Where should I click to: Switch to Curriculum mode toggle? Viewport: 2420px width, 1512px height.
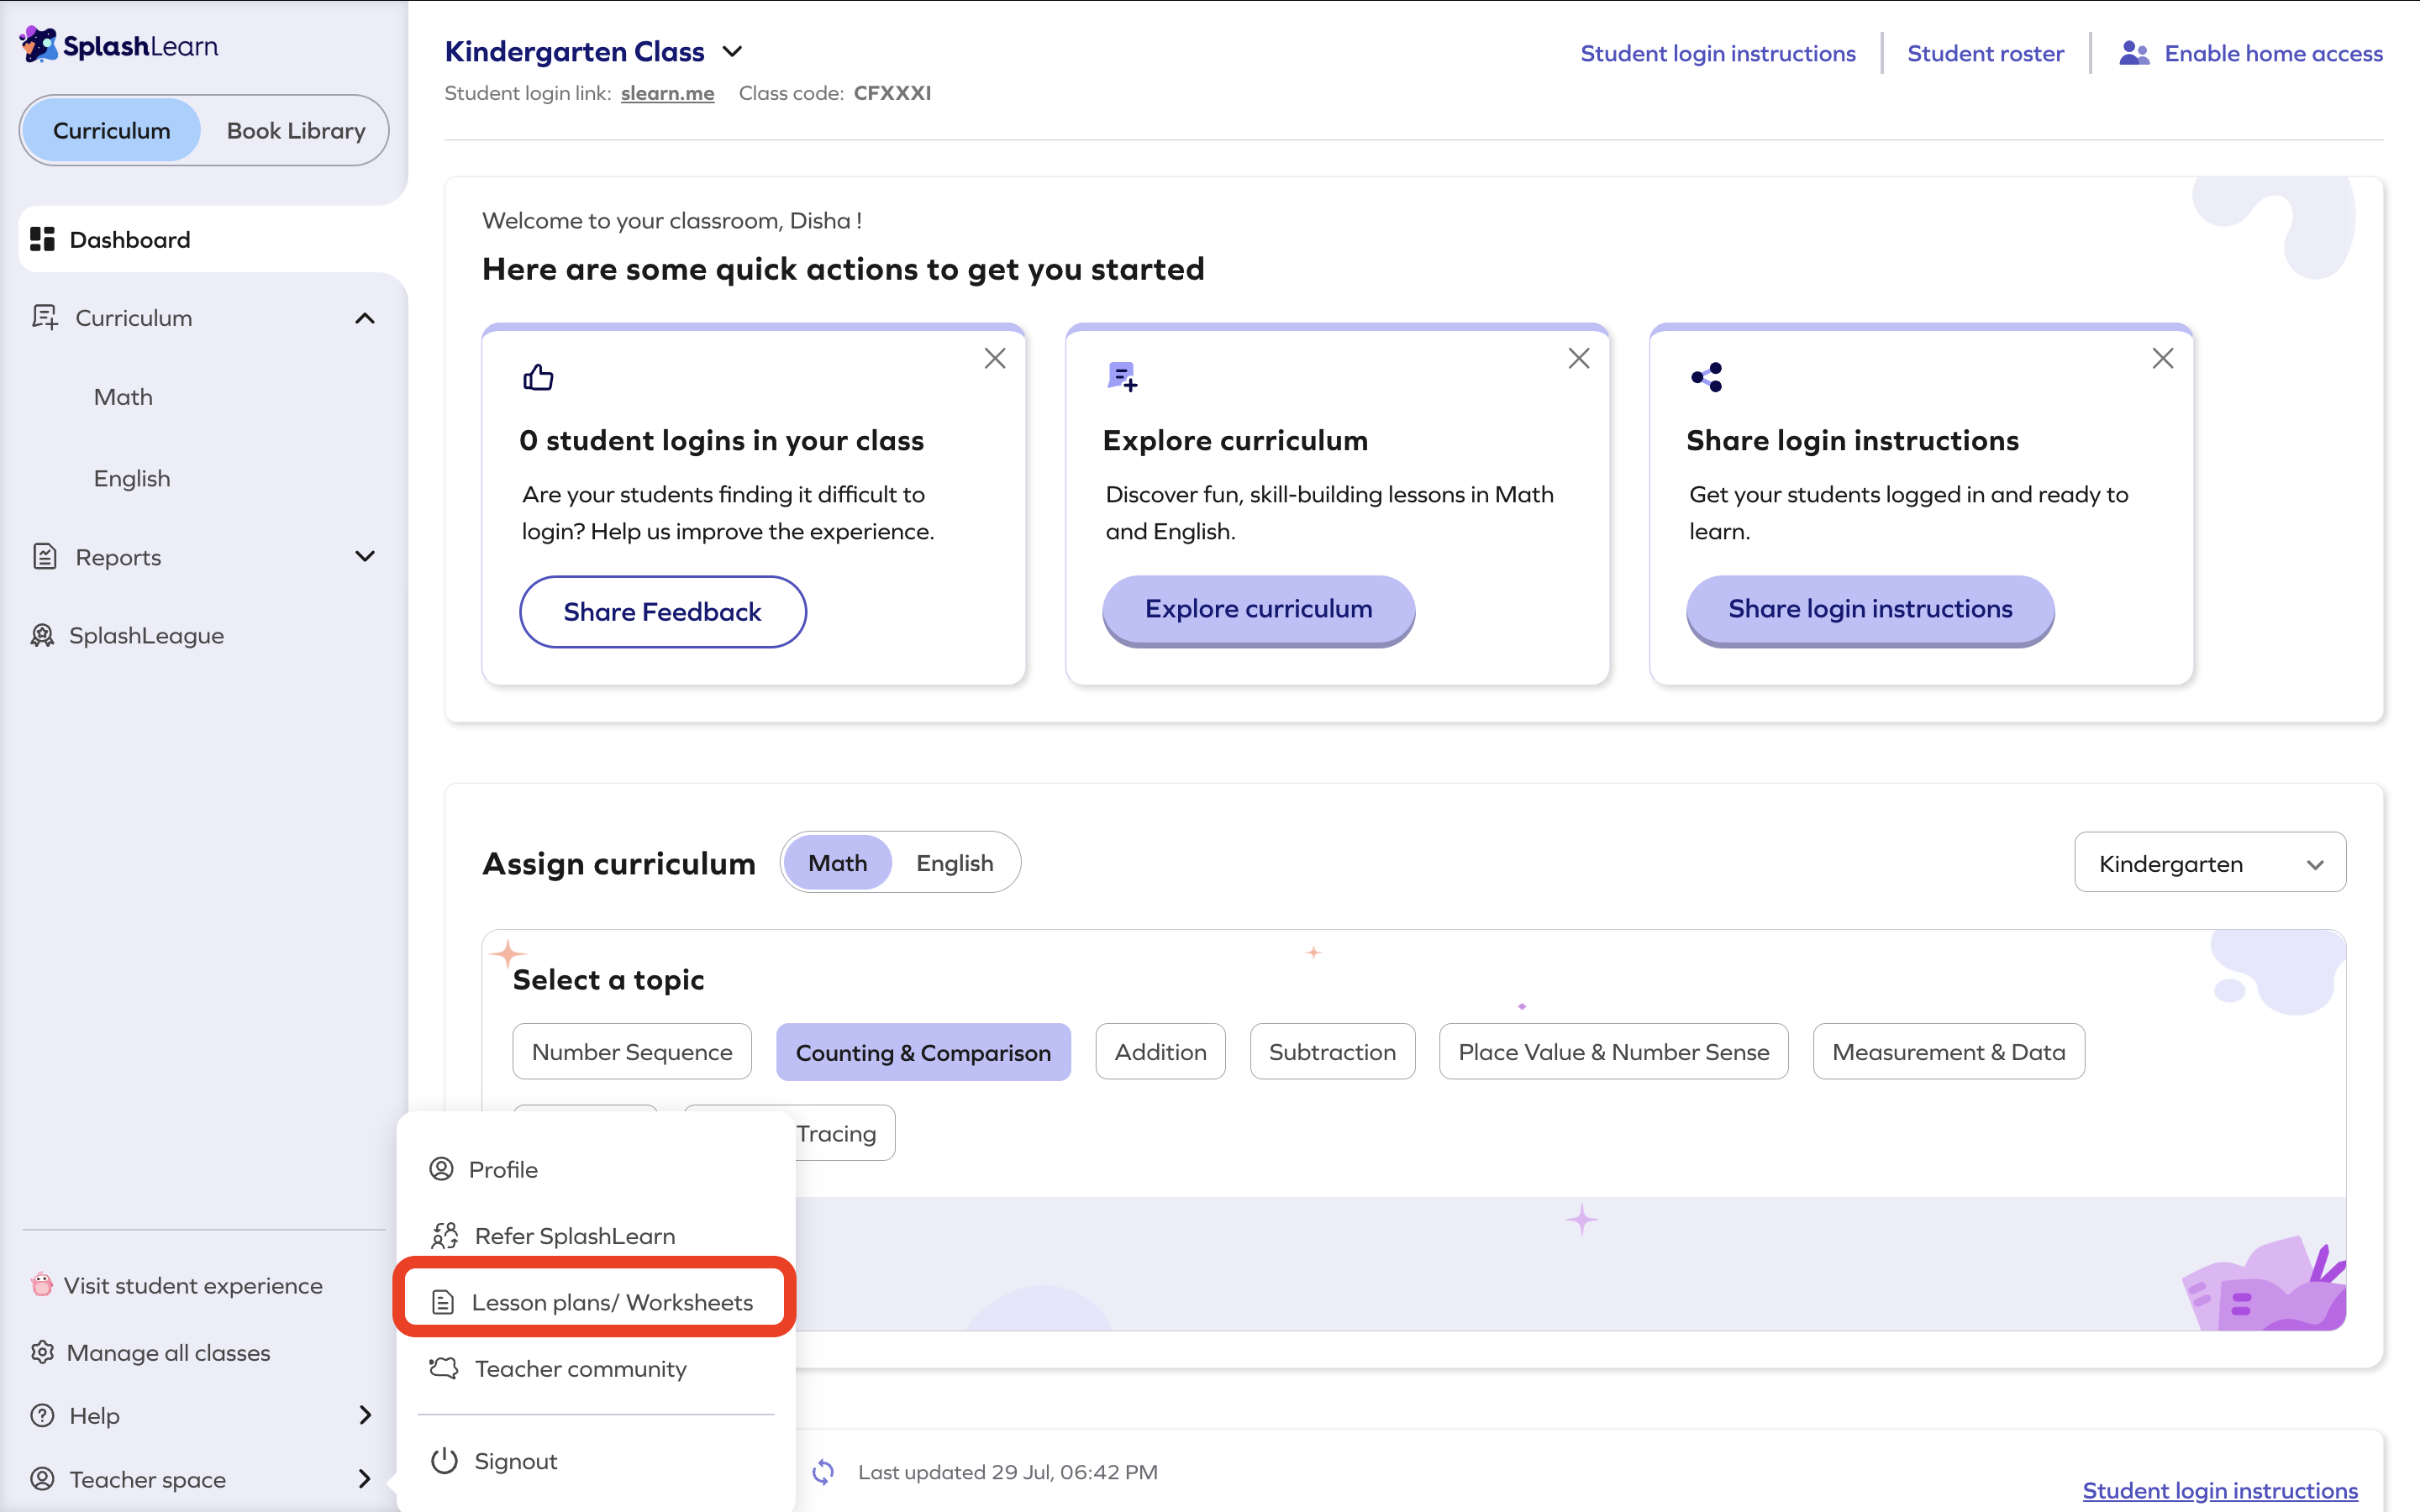[x=112, y=130]
